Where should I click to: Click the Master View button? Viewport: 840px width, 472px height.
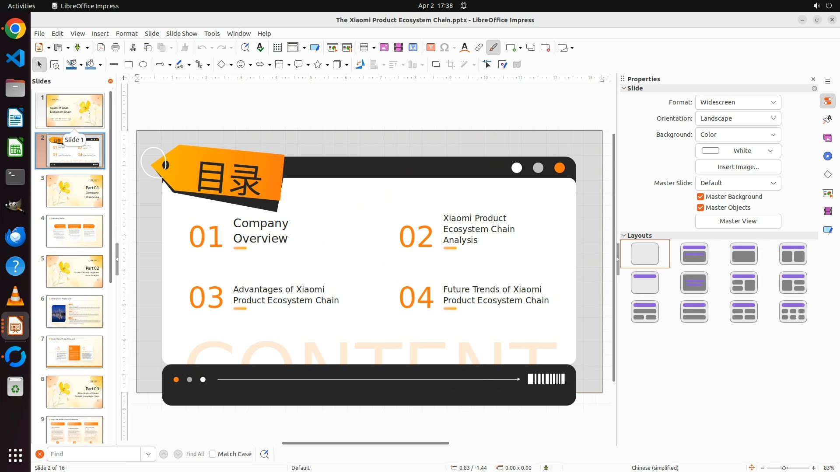pos(738,221)
